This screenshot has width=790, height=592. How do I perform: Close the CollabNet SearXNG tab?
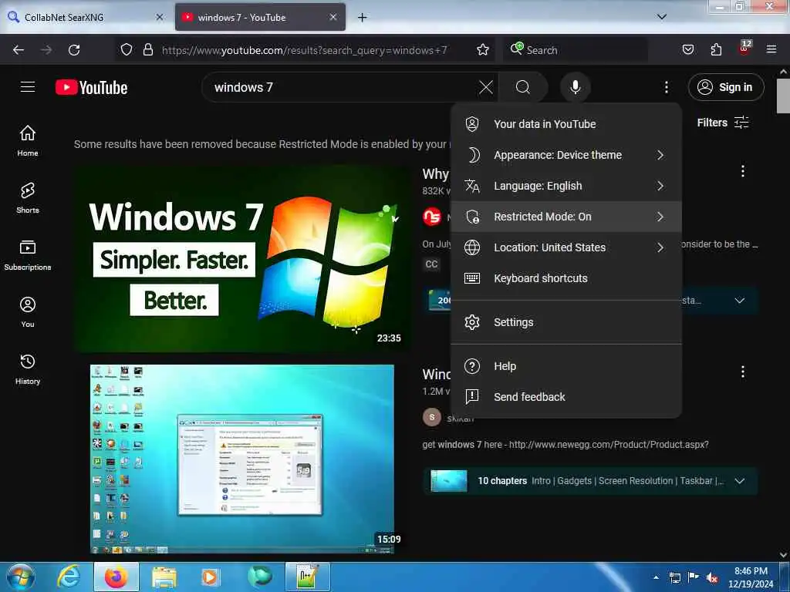coord(159,17)
